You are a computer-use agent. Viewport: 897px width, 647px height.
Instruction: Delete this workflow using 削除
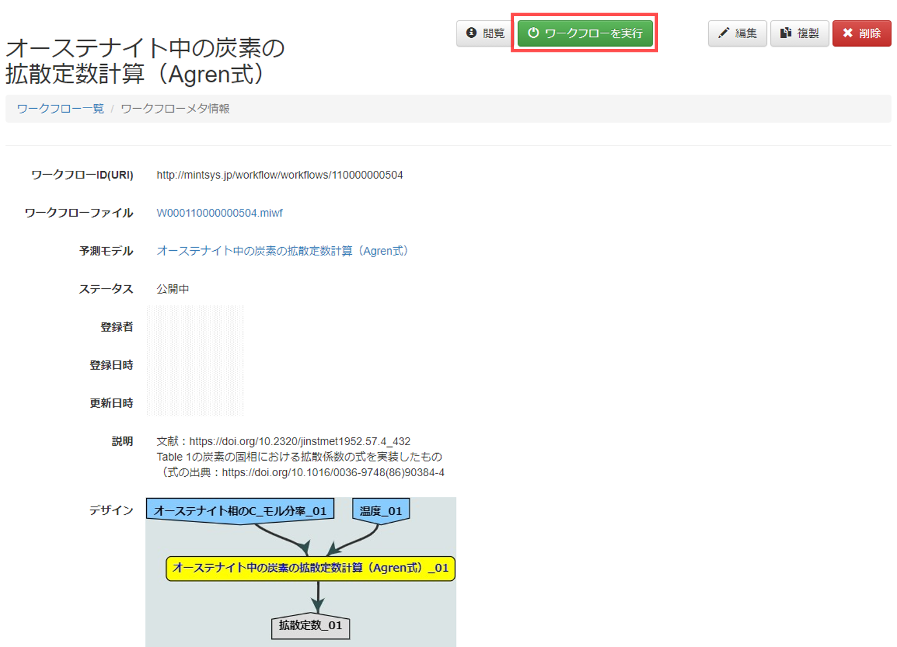(861, 33)
